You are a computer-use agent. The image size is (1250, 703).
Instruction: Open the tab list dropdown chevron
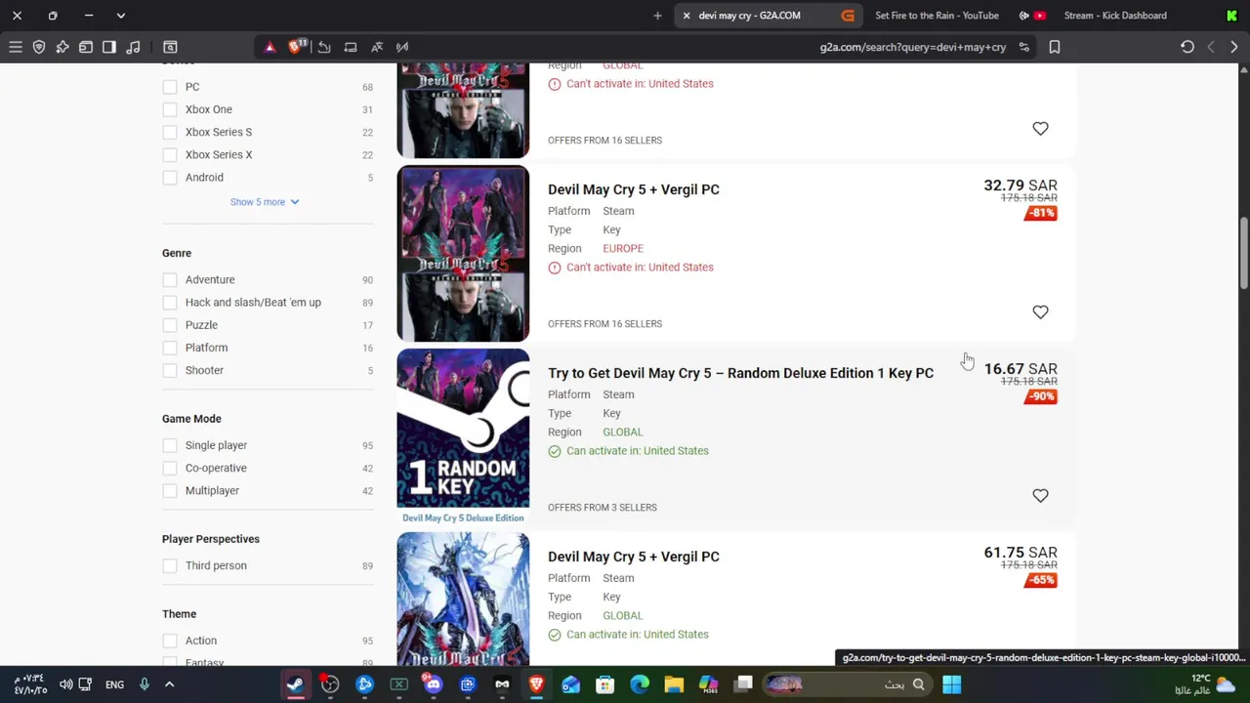[120, 16]
